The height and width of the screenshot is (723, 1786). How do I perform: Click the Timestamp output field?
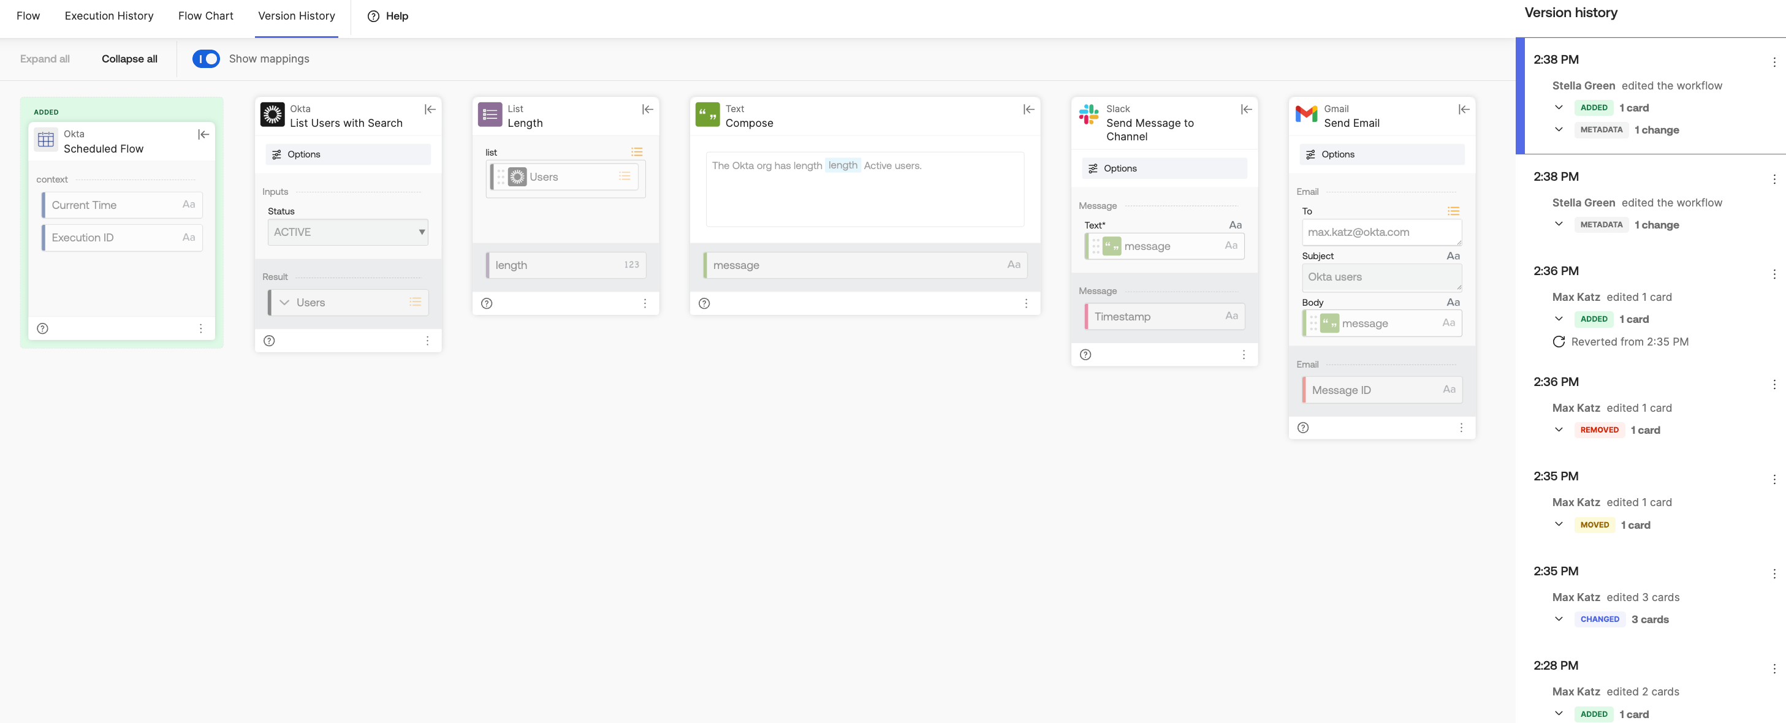1165,317
